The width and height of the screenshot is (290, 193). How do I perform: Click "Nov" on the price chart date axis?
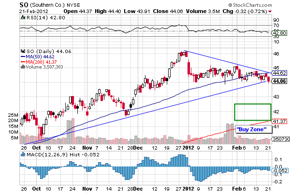coord(87,148)
